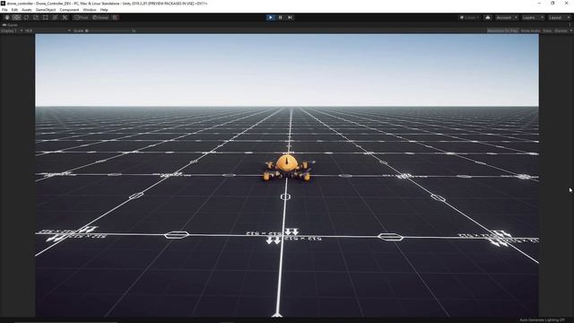Open the GameObject menu

click(46, 10)
